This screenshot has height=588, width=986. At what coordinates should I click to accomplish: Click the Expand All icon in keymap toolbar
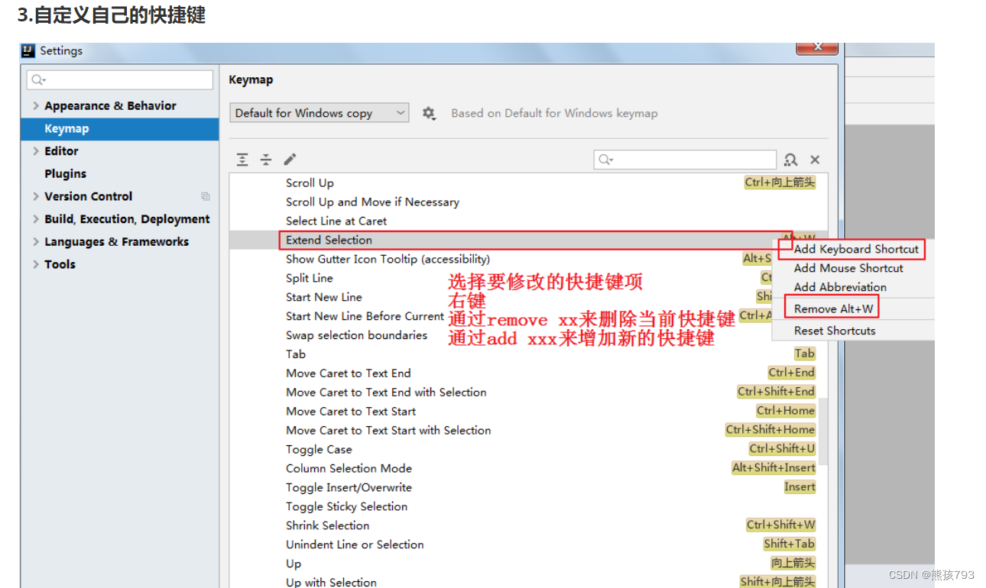[242, 160]
